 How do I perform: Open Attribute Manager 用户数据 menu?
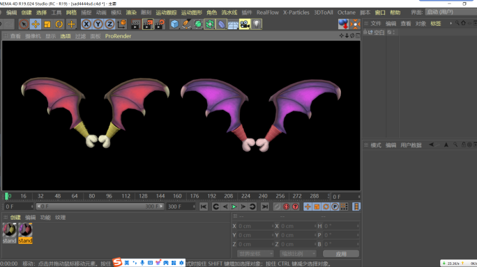[411, 145]
